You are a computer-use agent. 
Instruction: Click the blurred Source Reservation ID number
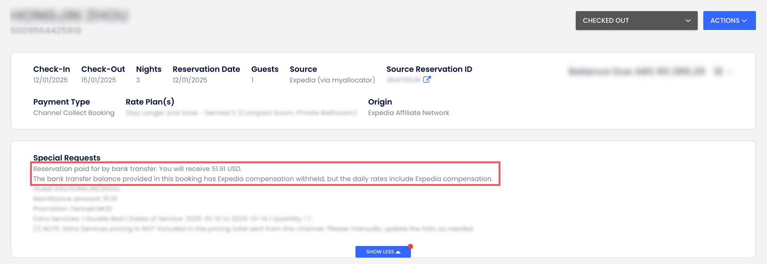point(403,80)
